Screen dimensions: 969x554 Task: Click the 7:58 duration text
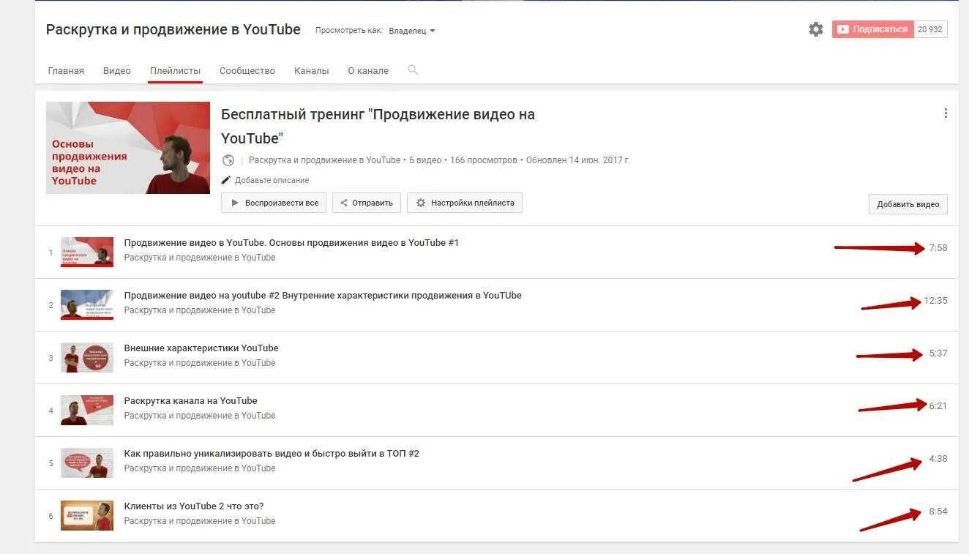[938, 248]
